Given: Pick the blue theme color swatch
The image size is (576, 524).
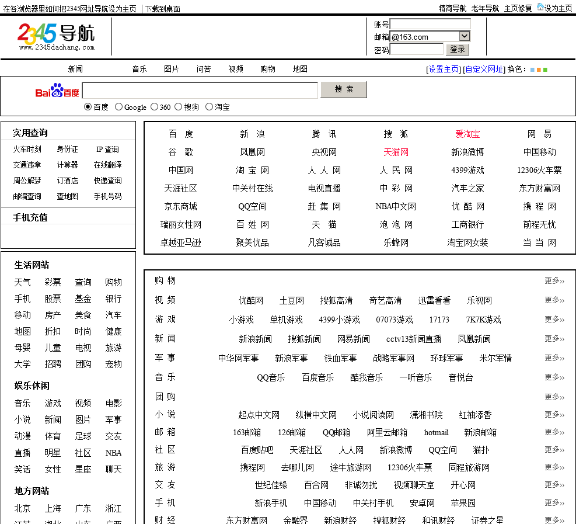Looking at the screenshot, I should click(x=532, y=70).
